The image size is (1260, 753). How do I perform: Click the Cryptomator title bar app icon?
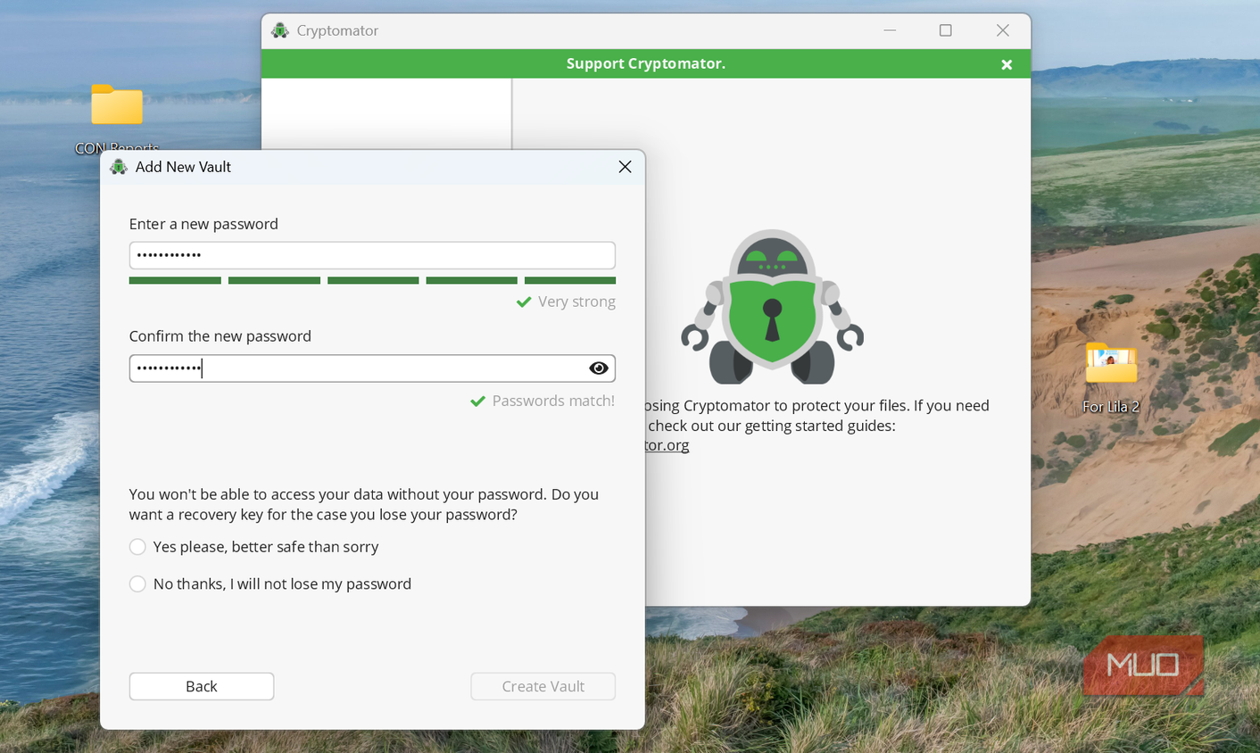pyautogui.click(x=280, y=30)
